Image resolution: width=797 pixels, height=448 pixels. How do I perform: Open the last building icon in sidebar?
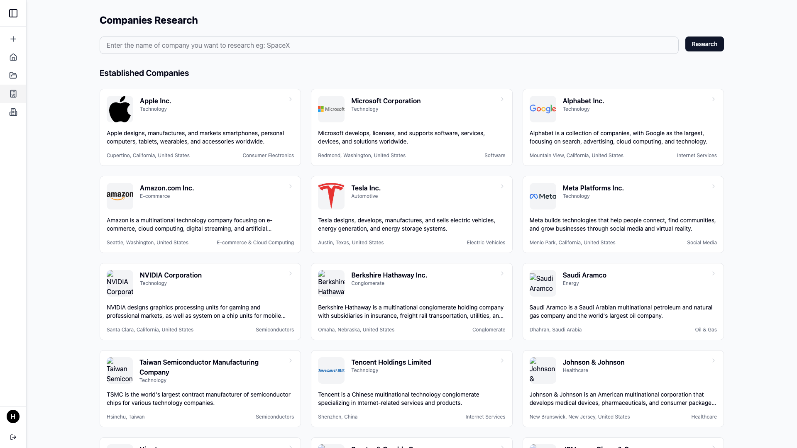click(13, 112)
